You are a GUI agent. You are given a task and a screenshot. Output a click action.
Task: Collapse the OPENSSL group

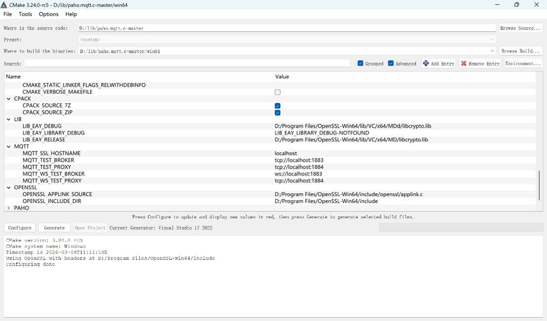tap(9, 187)
